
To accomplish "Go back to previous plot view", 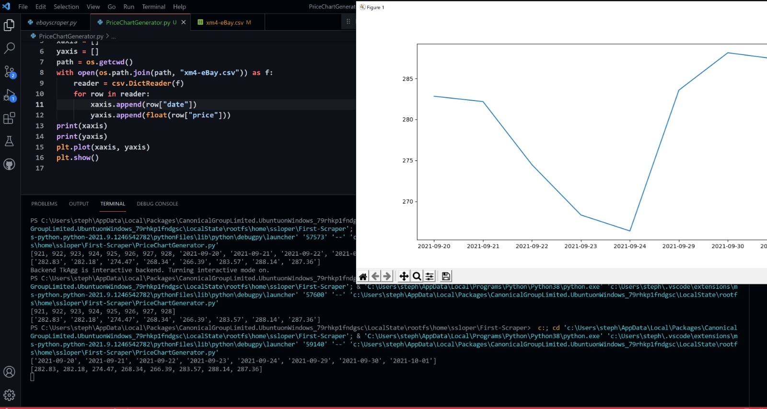I will (375, 276).
